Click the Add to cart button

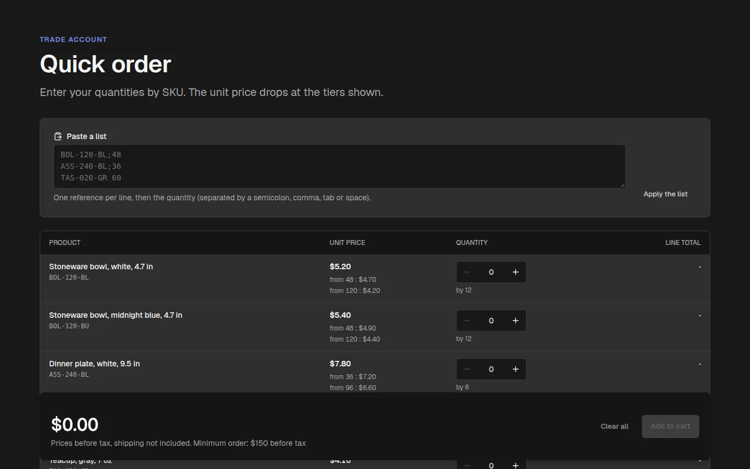pos(671,427)
